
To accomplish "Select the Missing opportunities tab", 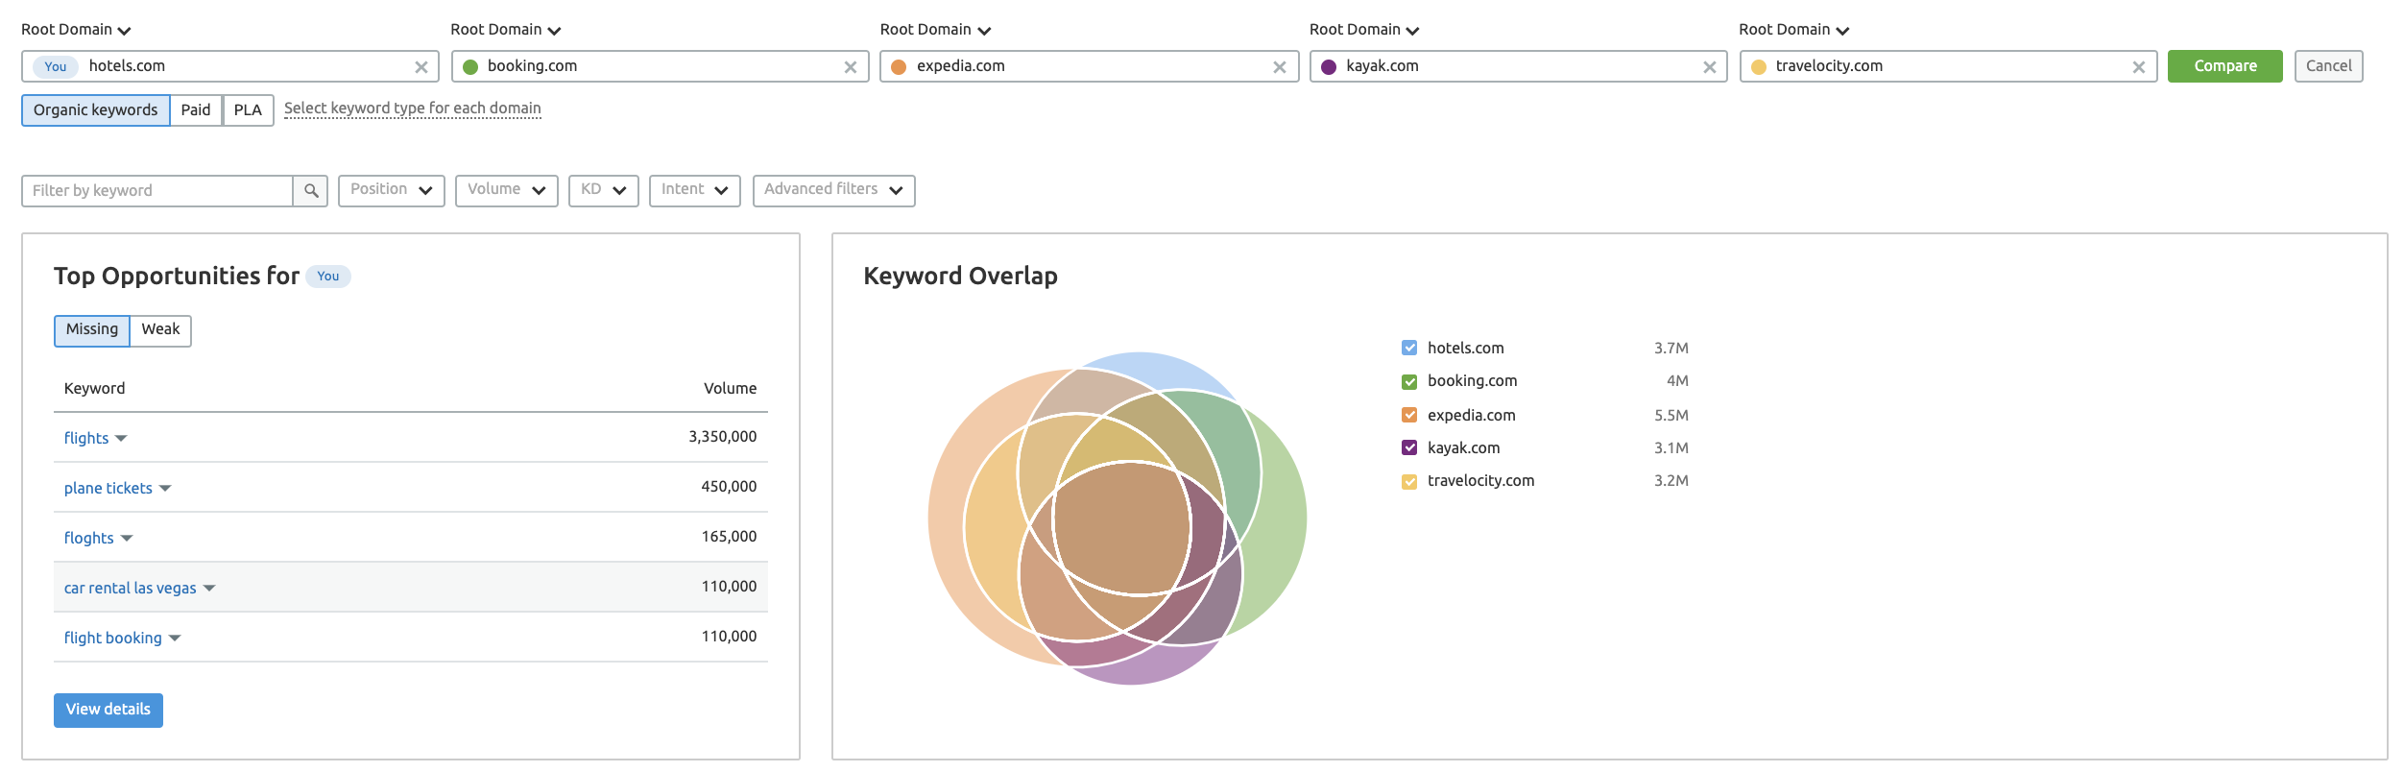I will (92, 330).
